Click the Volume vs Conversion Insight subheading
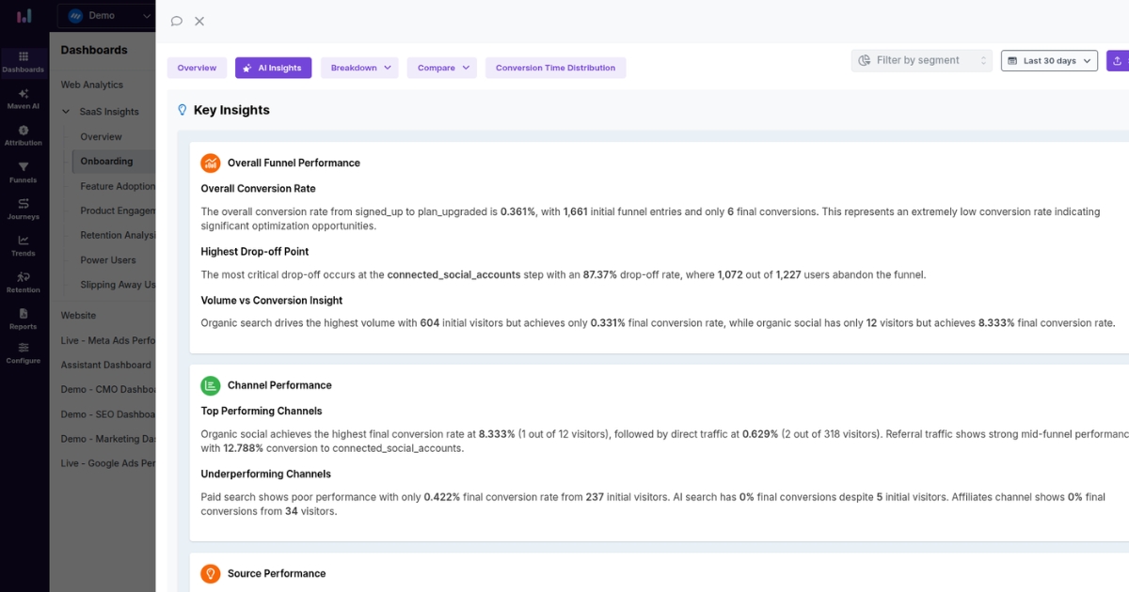This screenshot has width=1129, height=592. [x=271, y=301]
